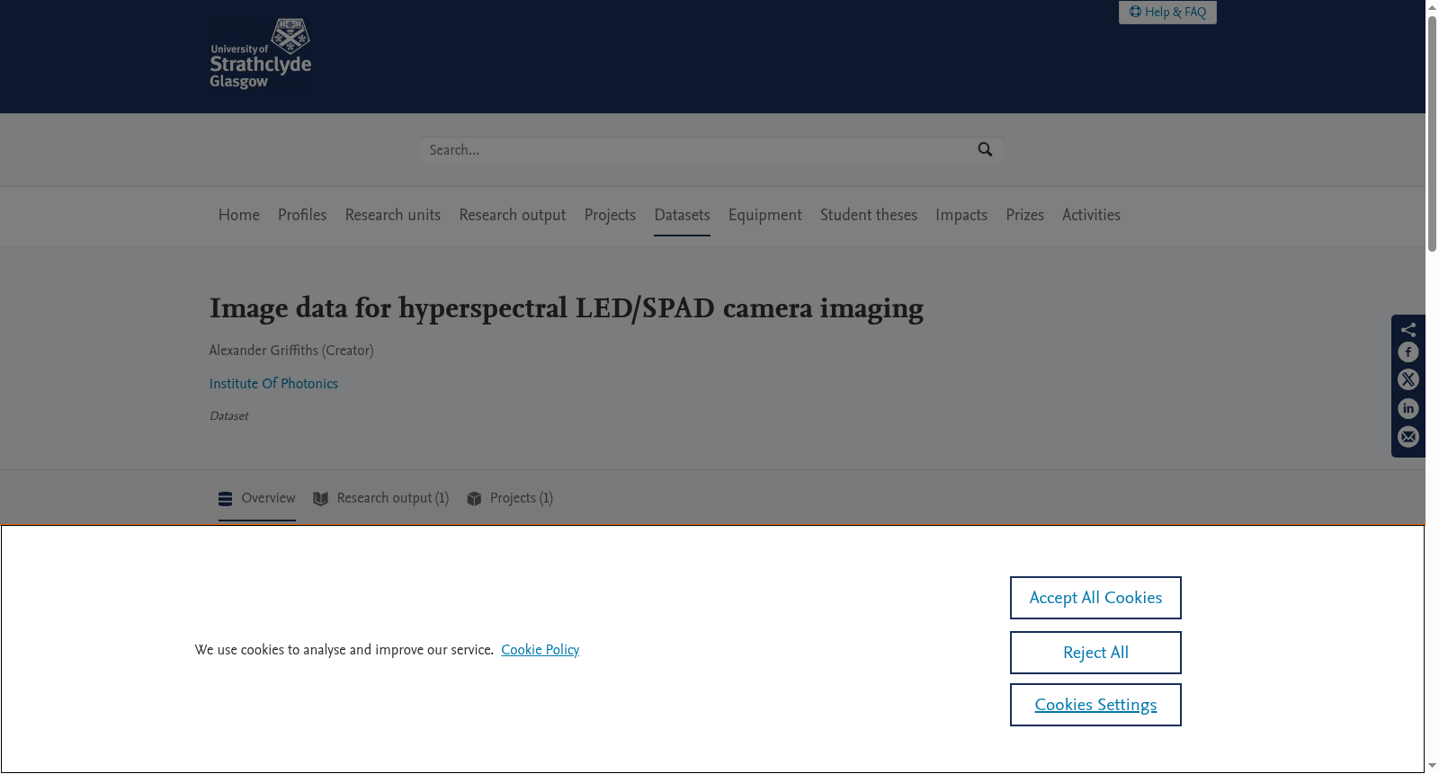Focus the Search input field
This screenshot has height=774, width=1439.
697,150
